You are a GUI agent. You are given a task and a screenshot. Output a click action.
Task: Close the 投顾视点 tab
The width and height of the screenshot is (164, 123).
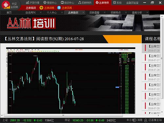pyautogui.click(x=126, y=12)
